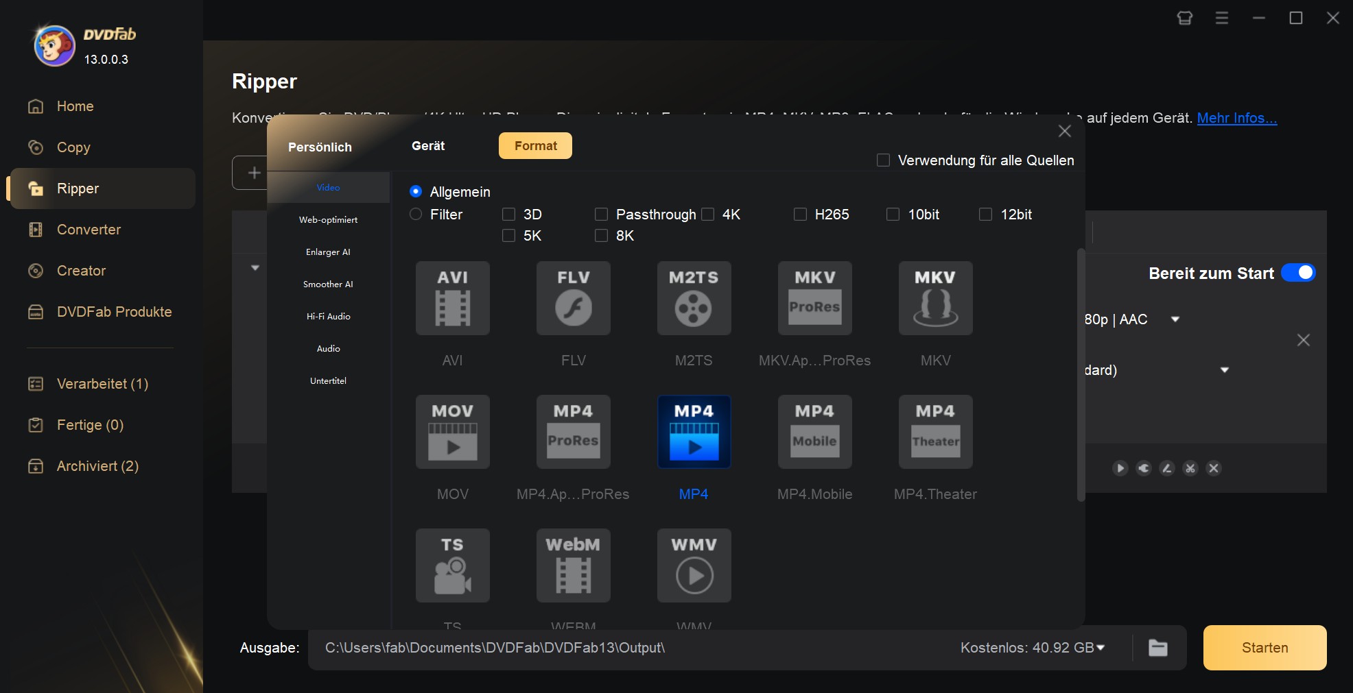This screenshot has height=693, width=1353.
Task: Click the add source plus button
Action: (254, 173)
